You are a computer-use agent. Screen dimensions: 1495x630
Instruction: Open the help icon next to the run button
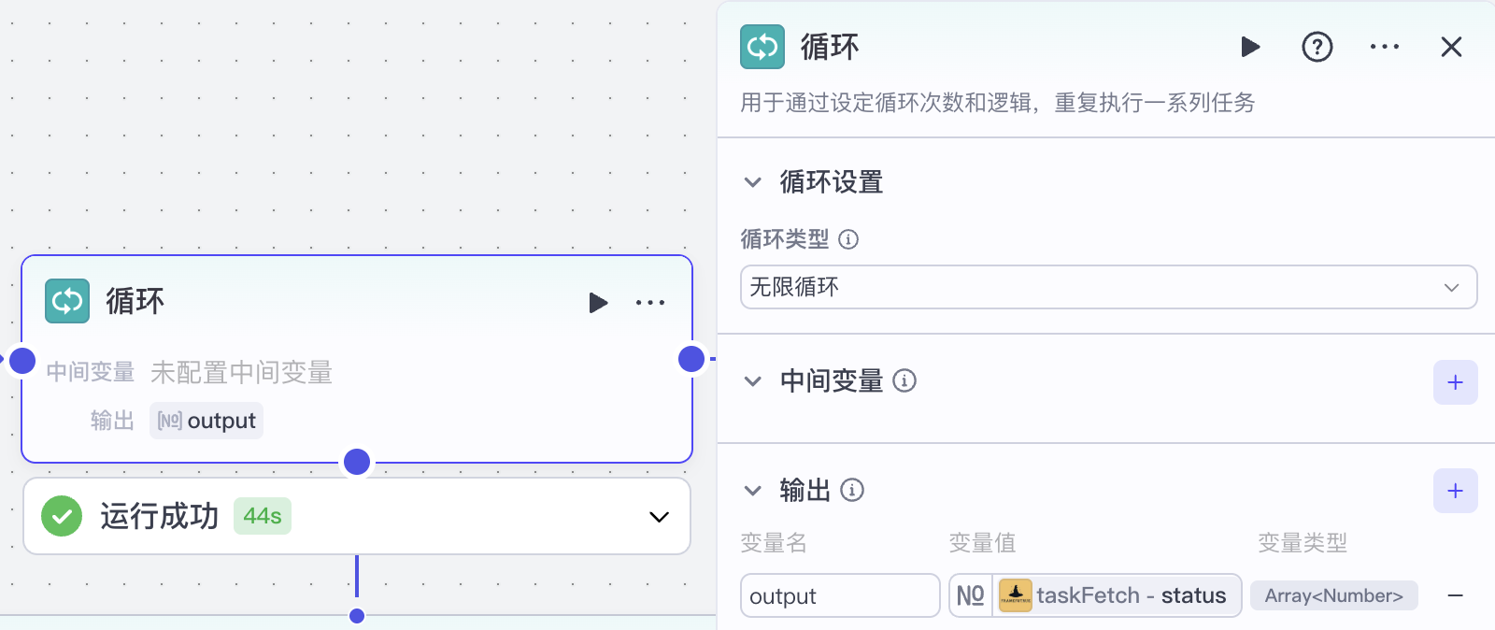tap(1317, 46)
